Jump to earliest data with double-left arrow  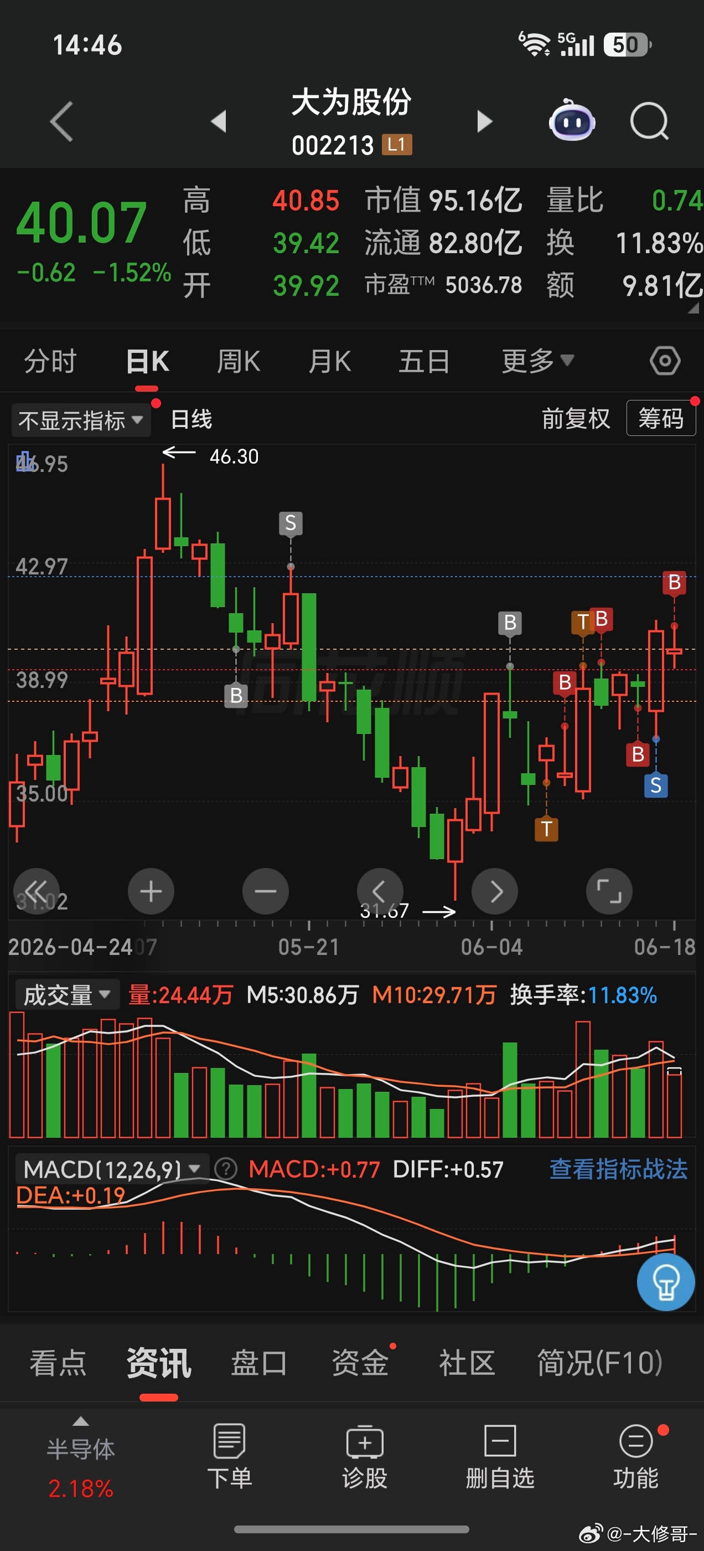[37, 891]
